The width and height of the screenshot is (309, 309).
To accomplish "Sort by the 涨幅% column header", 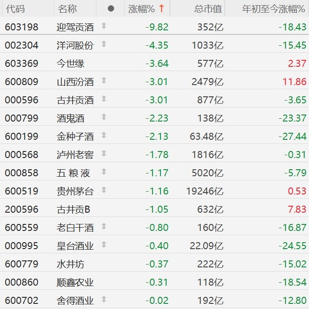I will pos(141,9).
